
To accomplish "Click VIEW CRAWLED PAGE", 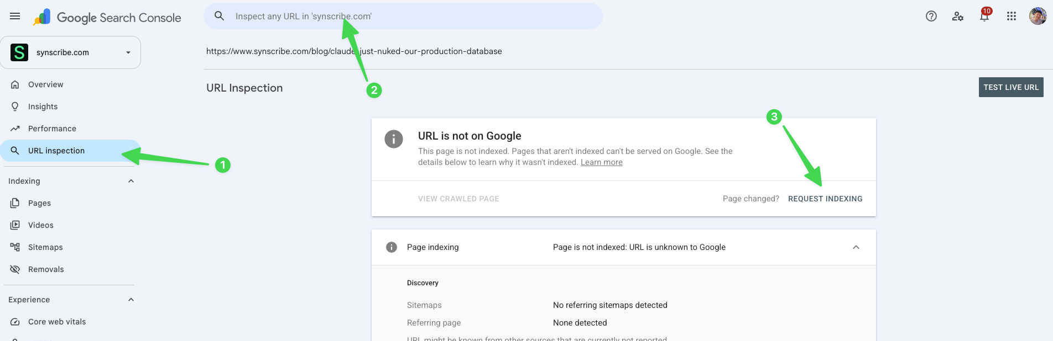I will tap(458, 199).
